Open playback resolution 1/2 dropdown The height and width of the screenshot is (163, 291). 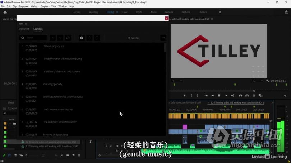257,81
